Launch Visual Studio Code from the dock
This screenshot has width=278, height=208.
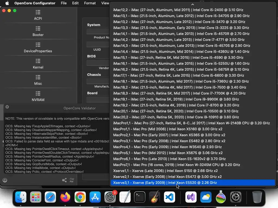point(169,197)
